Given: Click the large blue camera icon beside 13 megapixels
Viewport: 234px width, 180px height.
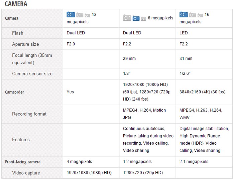Looking at the screenshot, I should (x=71, y=14).
